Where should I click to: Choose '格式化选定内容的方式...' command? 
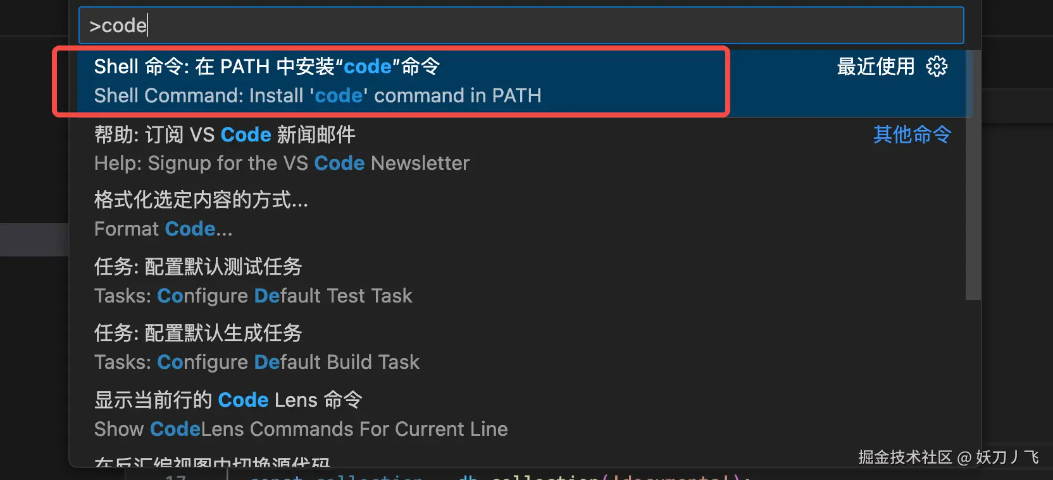tap(201, 200)
